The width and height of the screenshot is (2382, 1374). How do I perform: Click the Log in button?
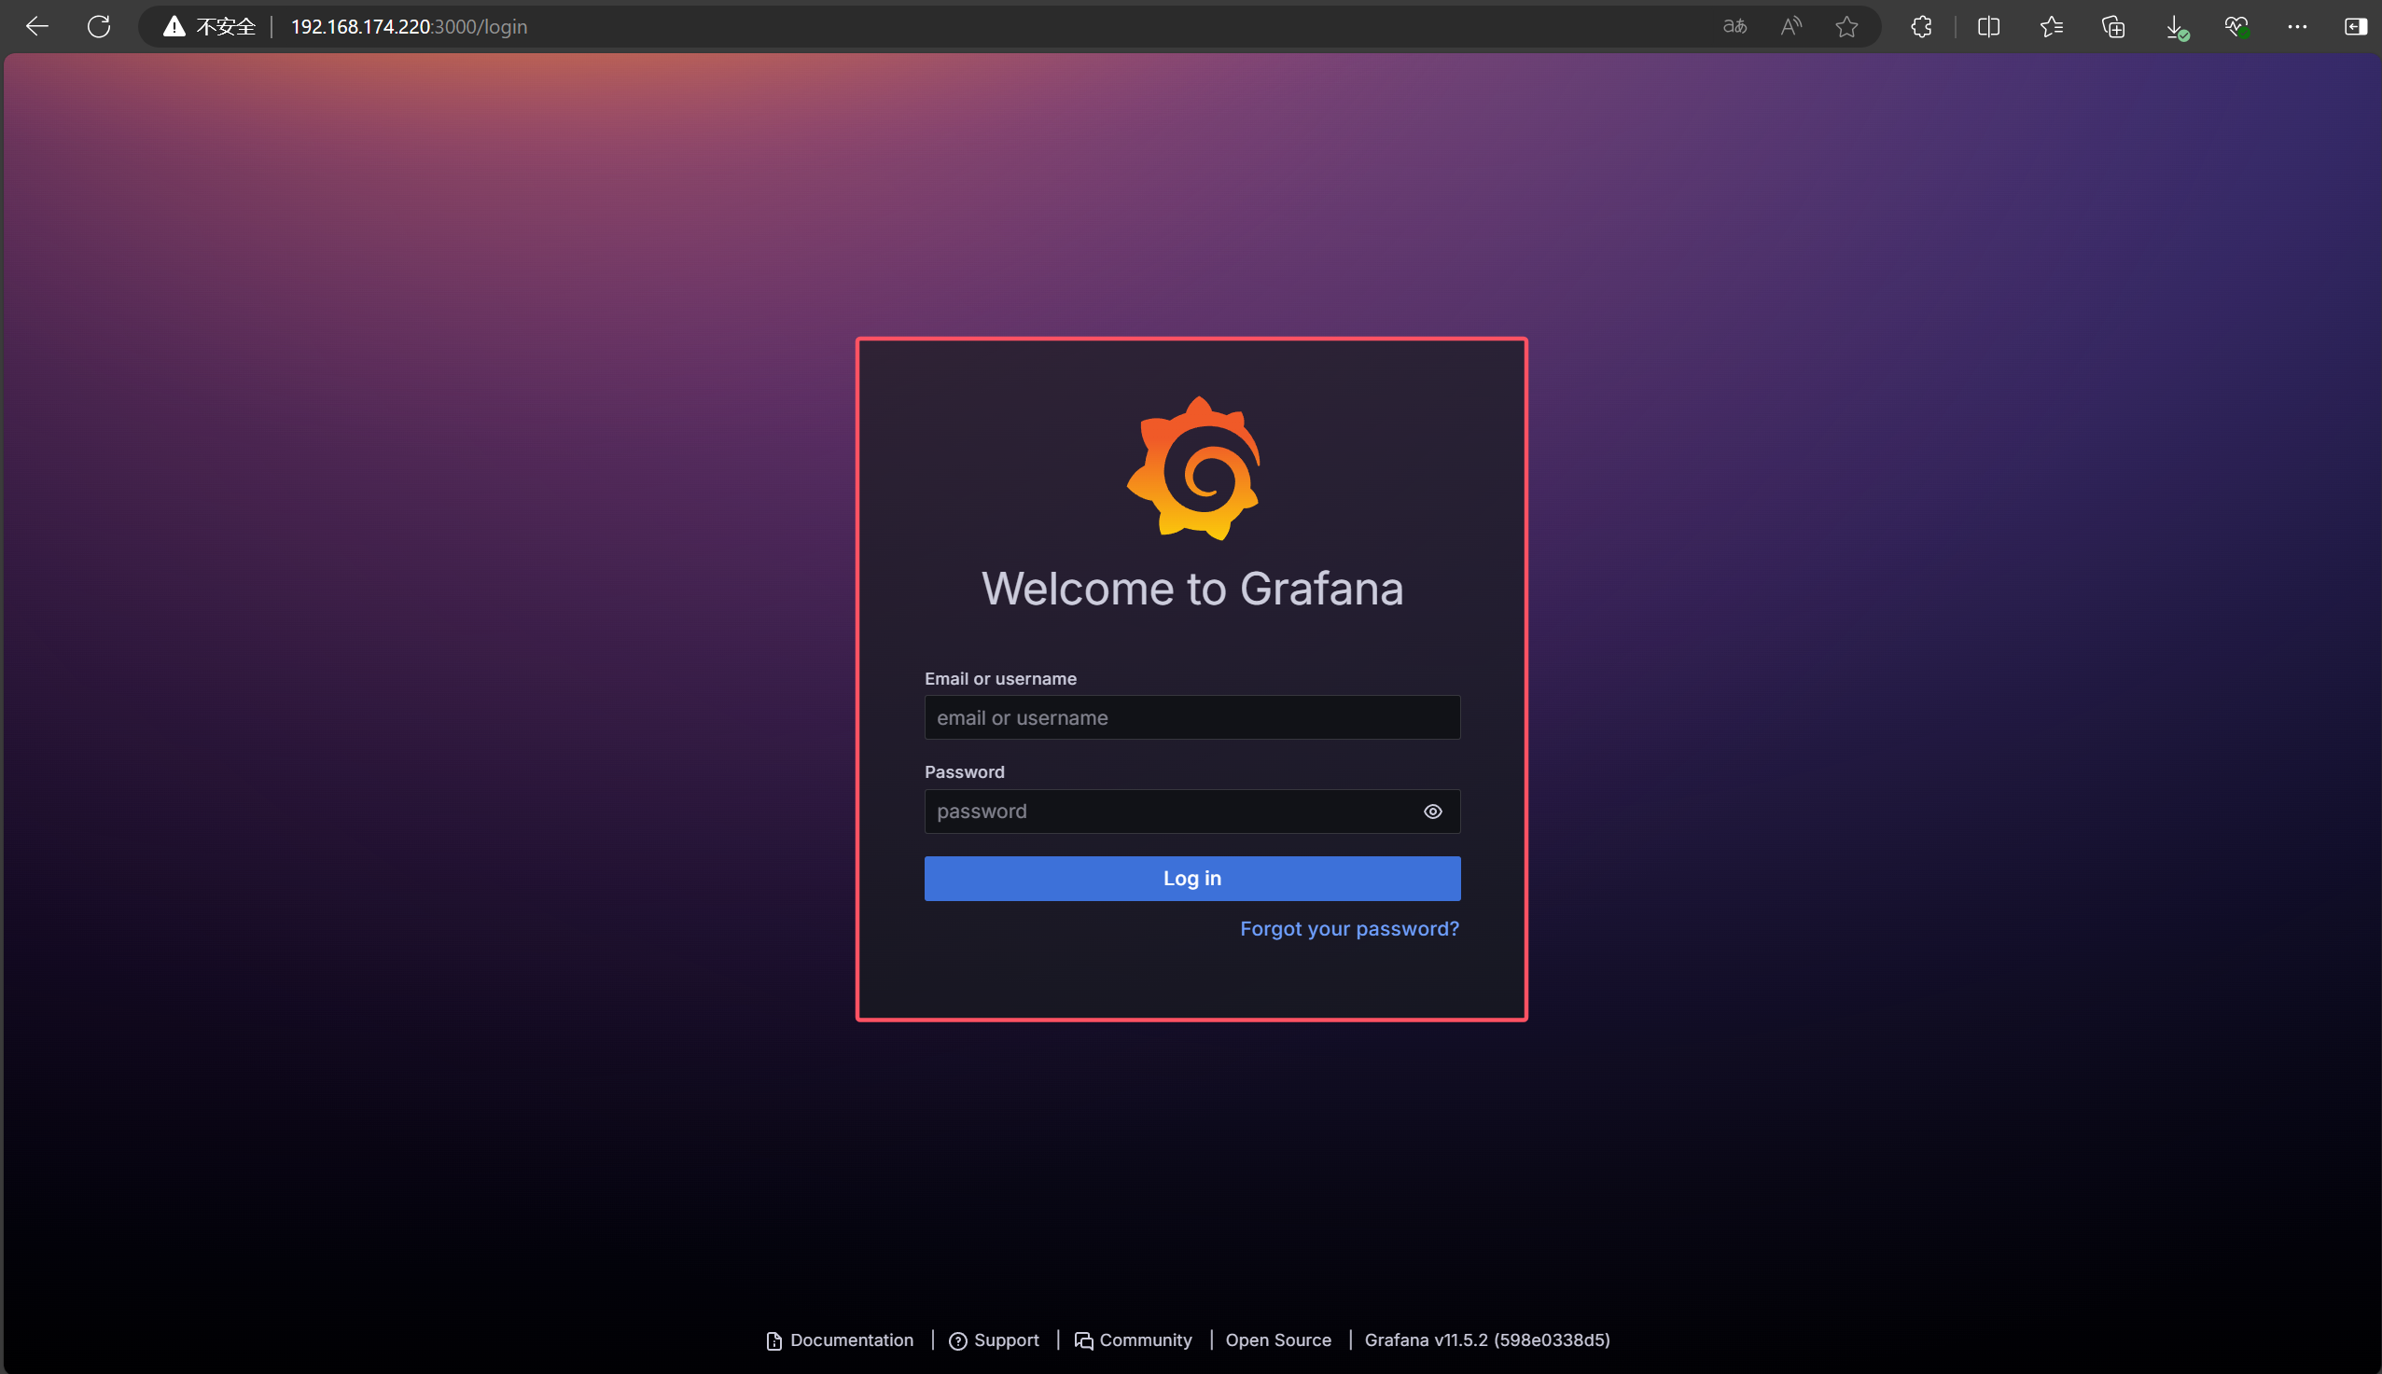(1192, 879)
